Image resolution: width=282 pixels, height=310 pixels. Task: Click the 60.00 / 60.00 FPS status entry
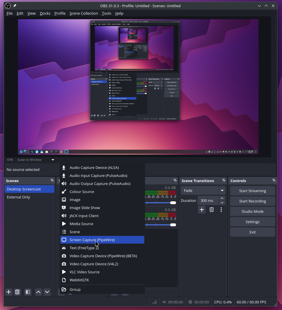(251, 302)
